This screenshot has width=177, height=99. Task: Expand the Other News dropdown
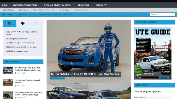(x=84, y=5)
